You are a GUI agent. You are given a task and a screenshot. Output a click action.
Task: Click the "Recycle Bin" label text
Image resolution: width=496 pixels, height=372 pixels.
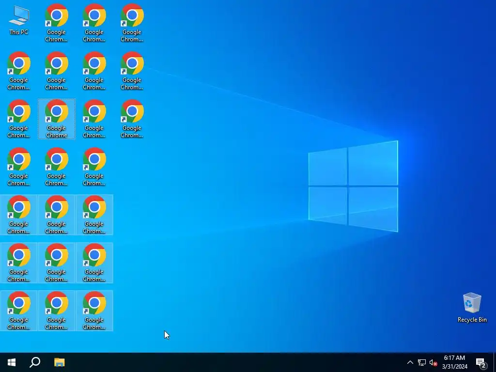coord(472,320)
